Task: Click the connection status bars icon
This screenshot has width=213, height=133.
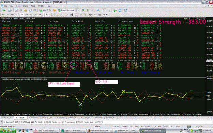Action: click(x=189, y=127)
